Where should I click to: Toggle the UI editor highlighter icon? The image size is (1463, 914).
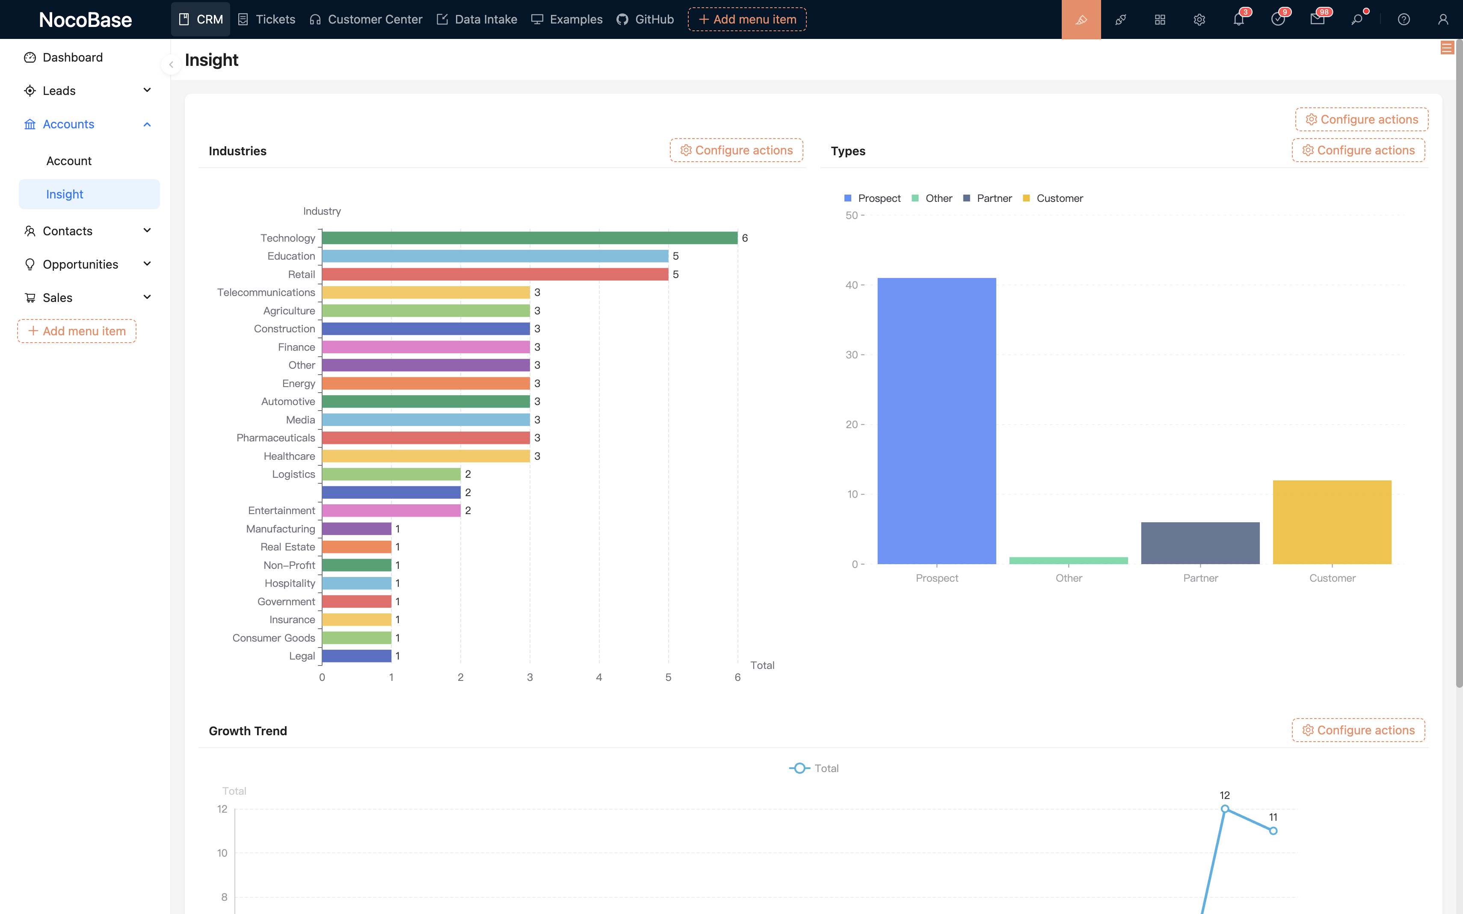(x=1081, y=19)
